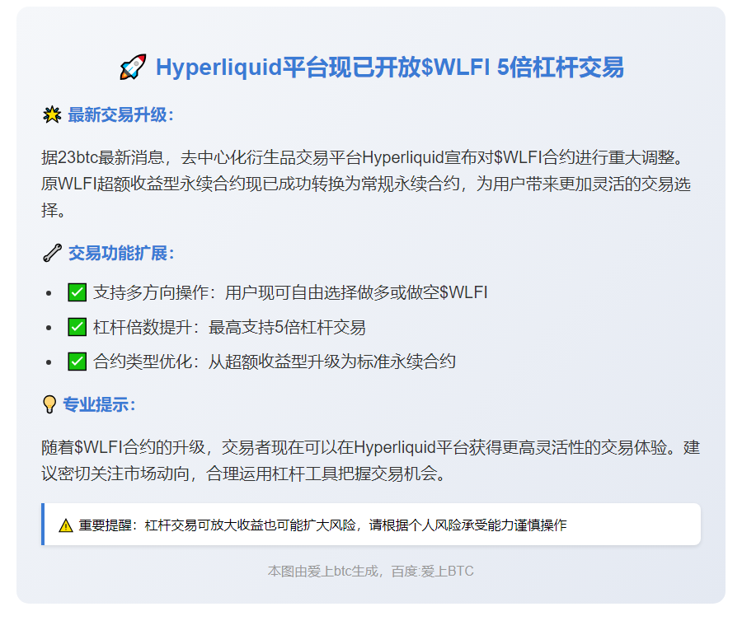Click the green checkmark beside 支持多方向操作
This screenshot has width=742, height=630.
pos(77,292)
